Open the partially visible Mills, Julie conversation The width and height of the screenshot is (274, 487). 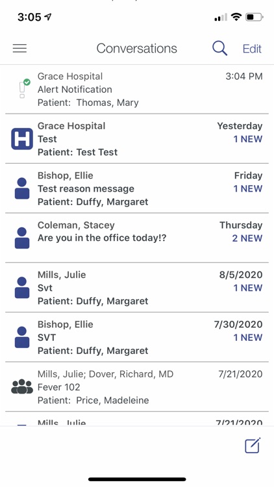(137, 419)
